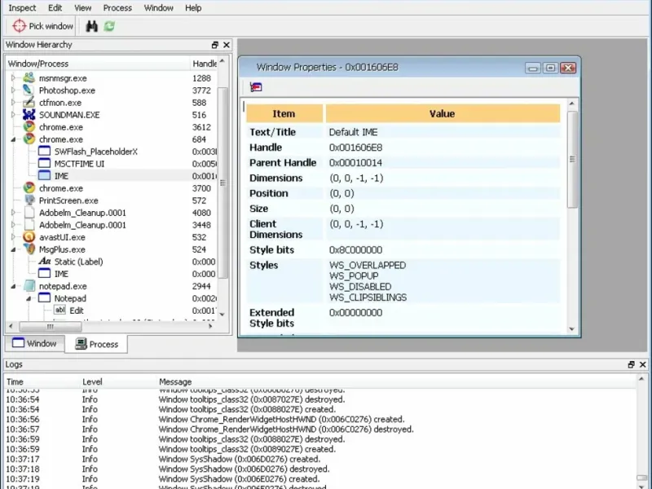Click Adobelm_Cleanup.0001 icon with handle 4080
Viewport: 652px width, 489px height.
tap(29, 213)
